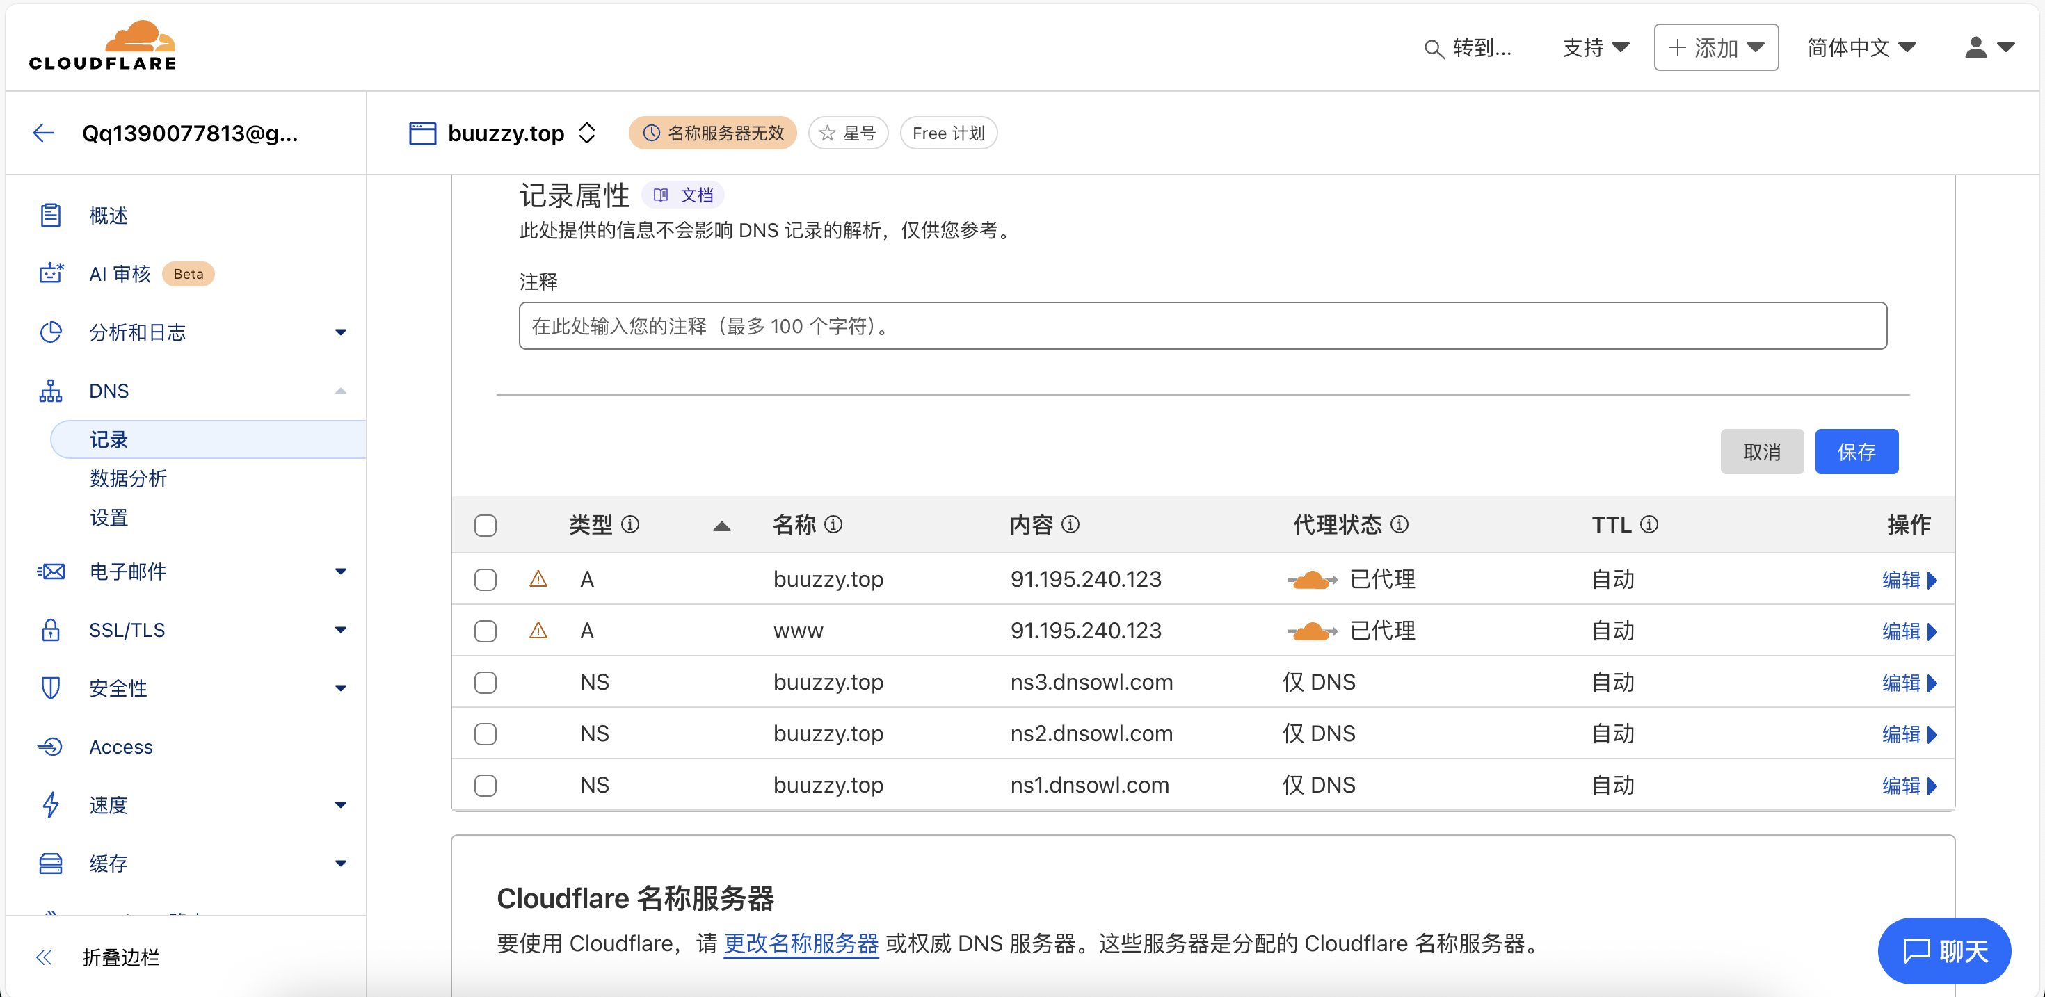2045x997 pixels.
Task: Click the 名称服务器无效 status badge
Action: 712,133
